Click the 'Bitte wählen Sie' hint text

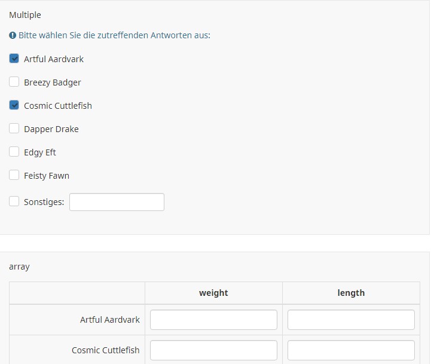(114, 36)
